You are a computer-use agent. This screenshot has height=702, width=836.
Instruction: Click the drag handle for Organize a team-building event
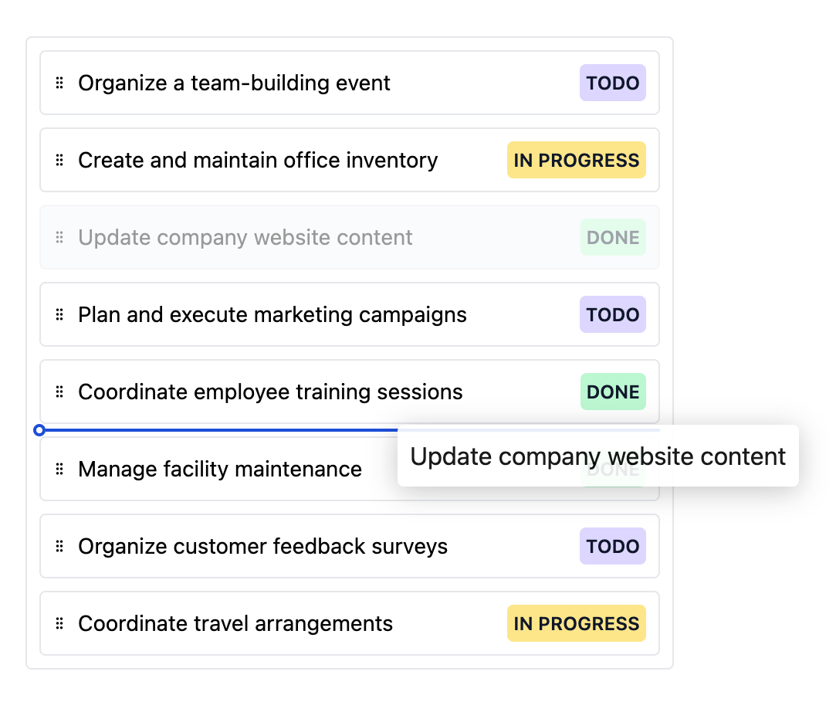pos(59,83)
